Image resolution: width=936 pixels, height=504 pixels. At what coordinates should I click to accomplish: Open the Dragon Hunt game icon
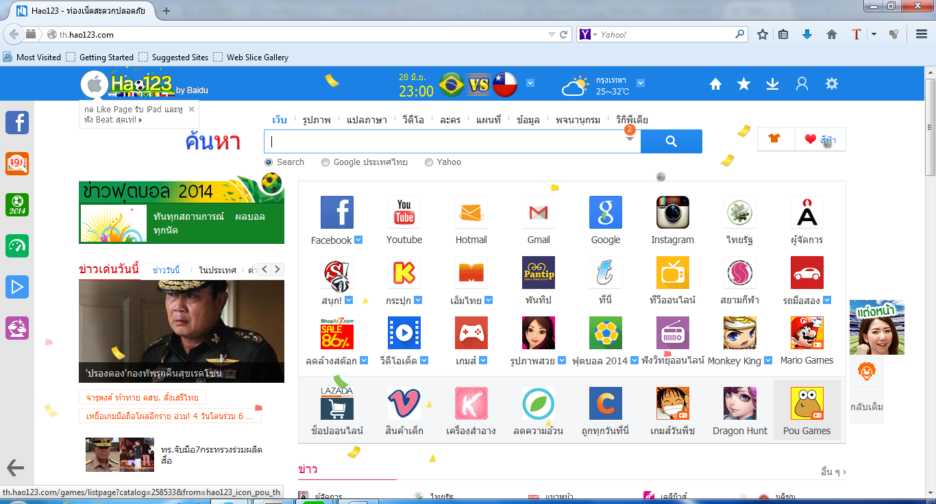tap(740, 403)
